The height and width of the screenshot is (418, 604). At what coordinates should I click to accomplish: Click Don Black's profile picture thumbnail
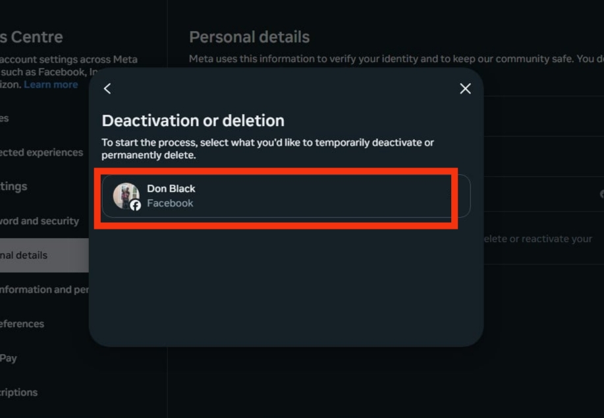click(x=126, y=196)
